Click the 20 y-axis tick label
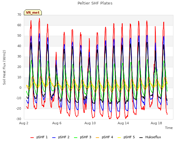This screenshot has height=143, width=191. point(19,67)
